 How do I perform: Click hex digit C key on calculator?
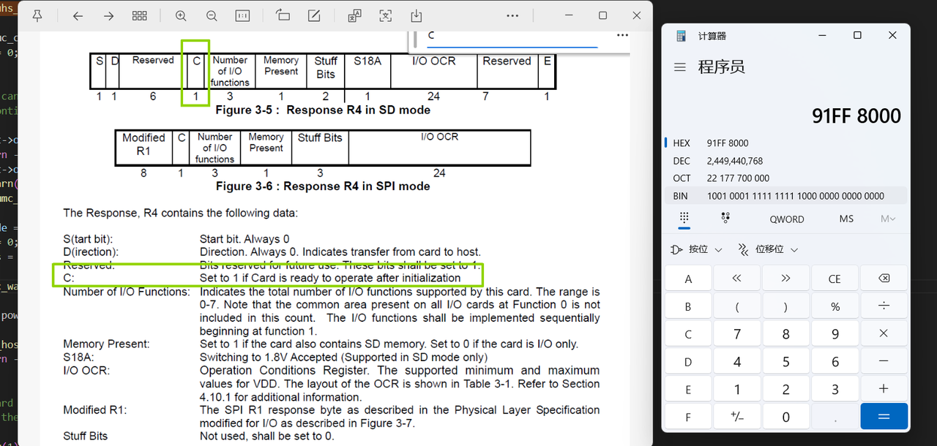[688, 334]
